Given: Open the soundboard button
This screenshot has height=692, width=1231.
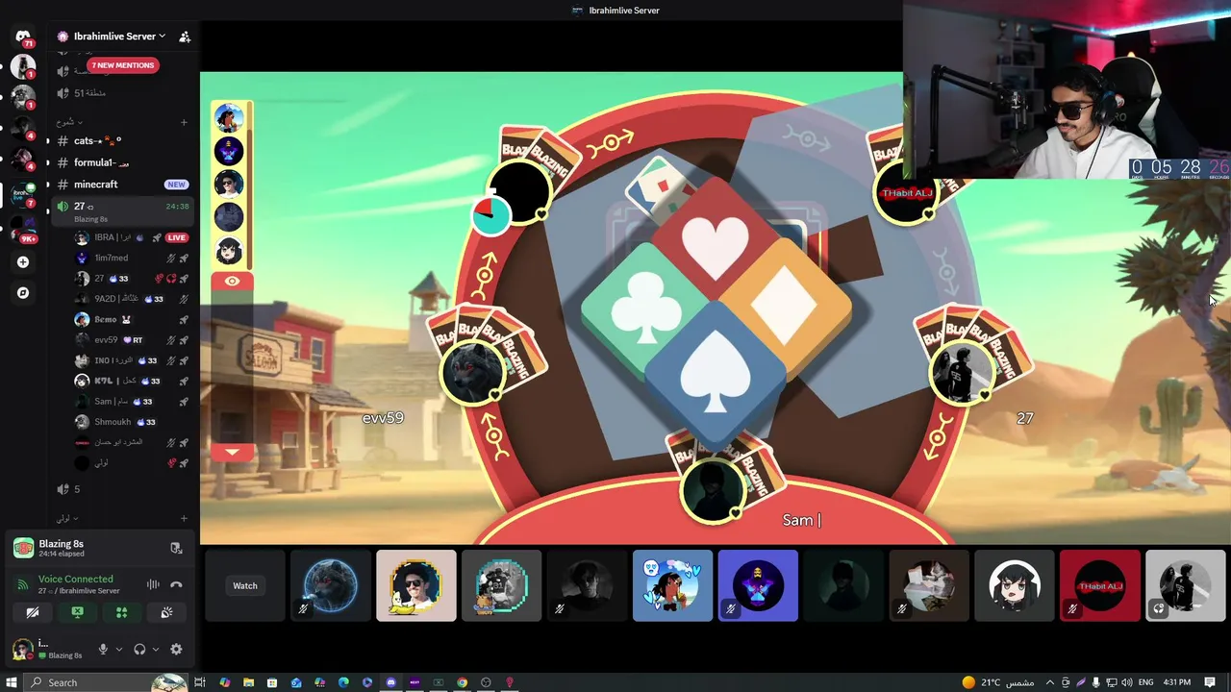Looking at the screenshot, I should coord(166,612).
